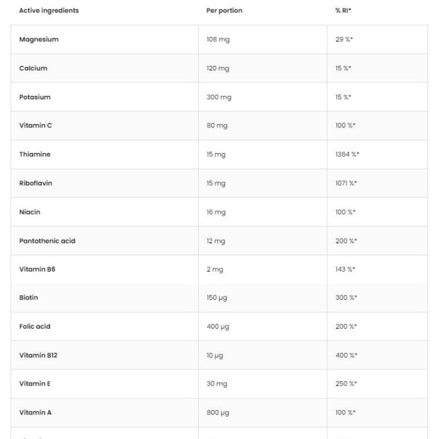Viewport: 439px width, 439px height.
Task: Click the % RI* column header
Action: [343, 11]
